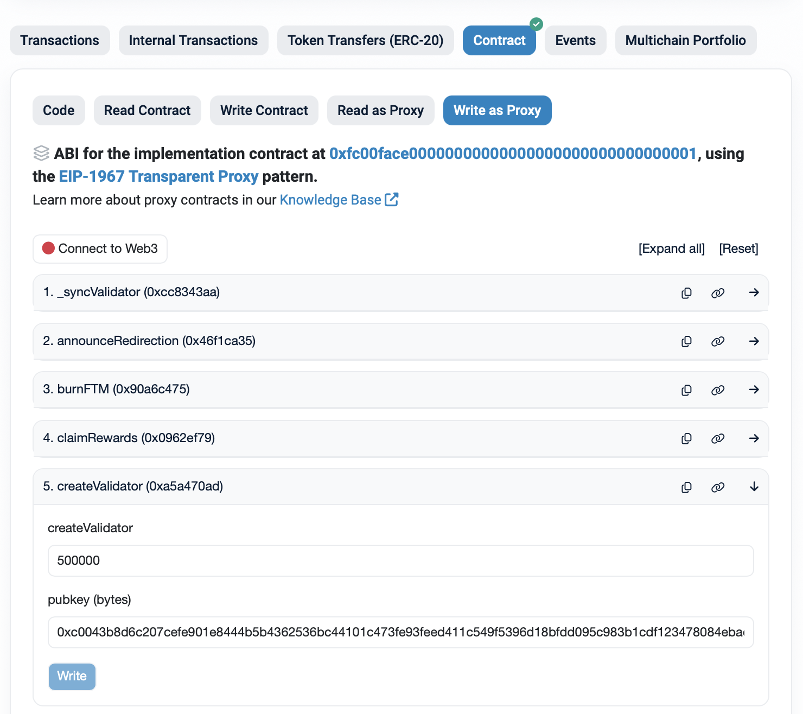The width and height of the screenshot is (803, 714).
Task: Click link icon on createValidator row
Action: click(718, 487)
